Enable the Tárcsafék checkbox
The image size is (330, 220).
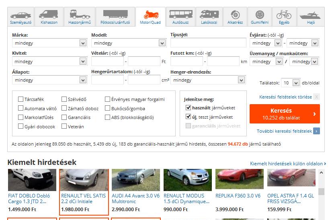21,99
